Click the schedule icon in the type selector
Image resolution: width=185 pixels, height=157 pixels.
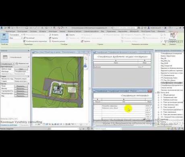[5, 57]
